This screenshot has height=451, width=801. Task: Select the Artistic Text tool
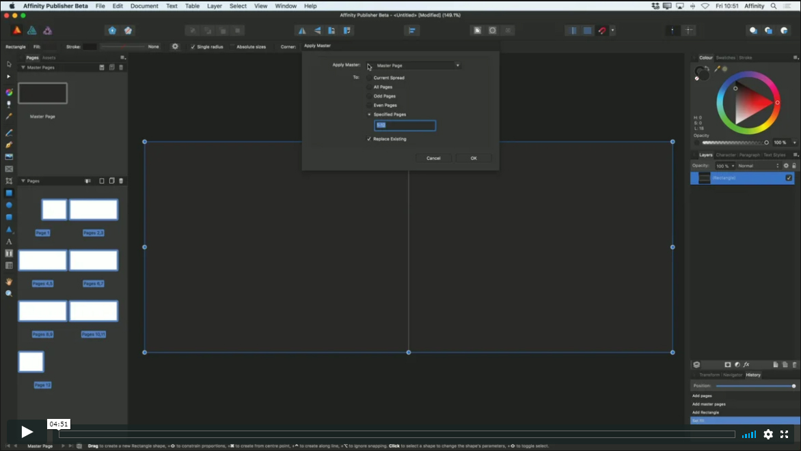(x=9, y=242)
